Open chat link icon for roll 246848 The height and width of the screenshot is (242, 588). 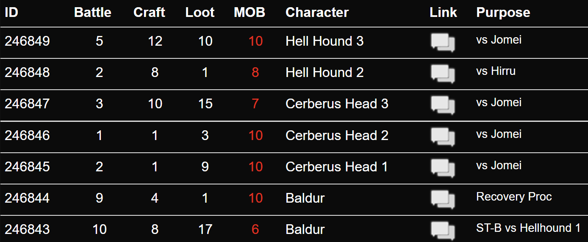[443, 74]
